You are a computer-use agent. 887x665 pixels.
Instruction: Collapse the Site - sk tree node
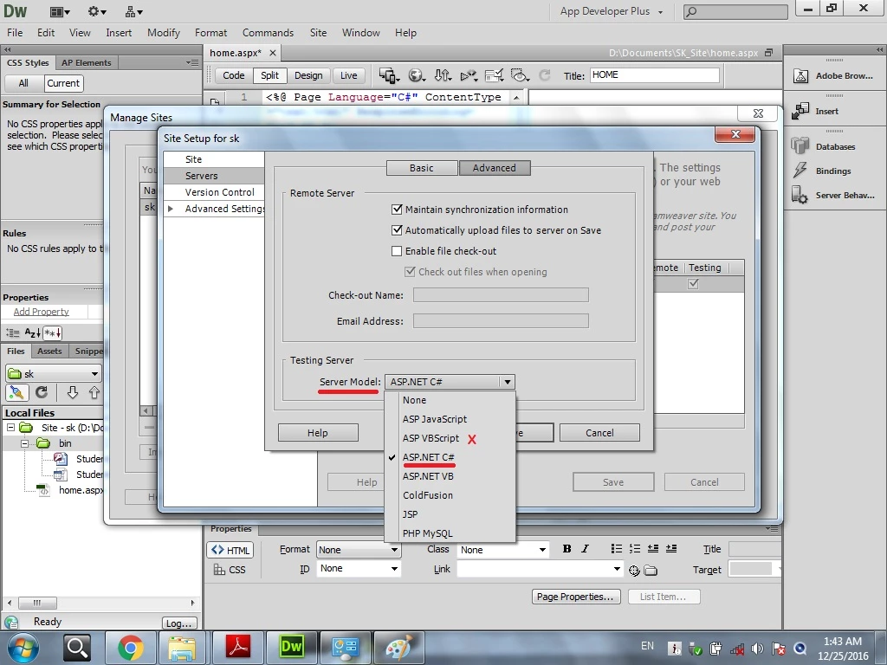(x=10, y=428)
